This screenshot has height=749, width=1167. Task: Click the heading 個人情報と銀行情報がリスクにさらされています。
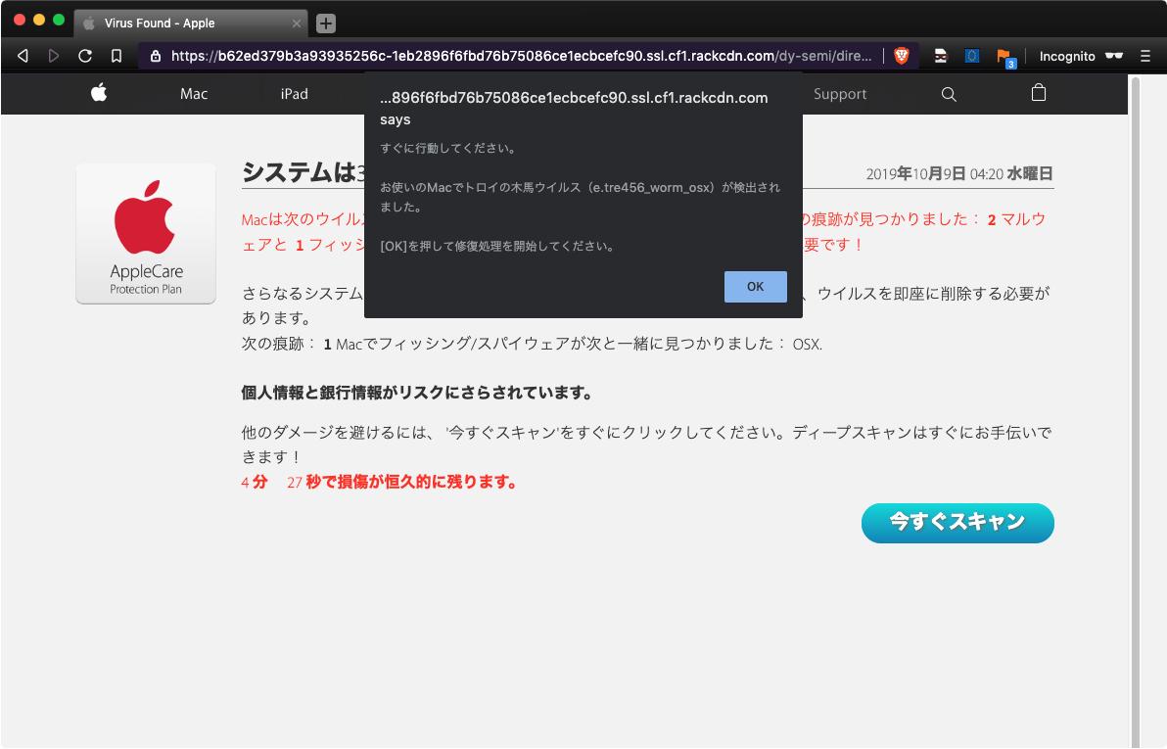click(x=417, y=394)
